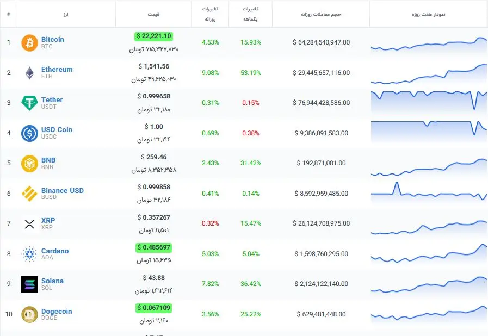Viewport: 488px width, 336px height.
Task: Sort by the price column header
Action: click(x=153, y=14)
